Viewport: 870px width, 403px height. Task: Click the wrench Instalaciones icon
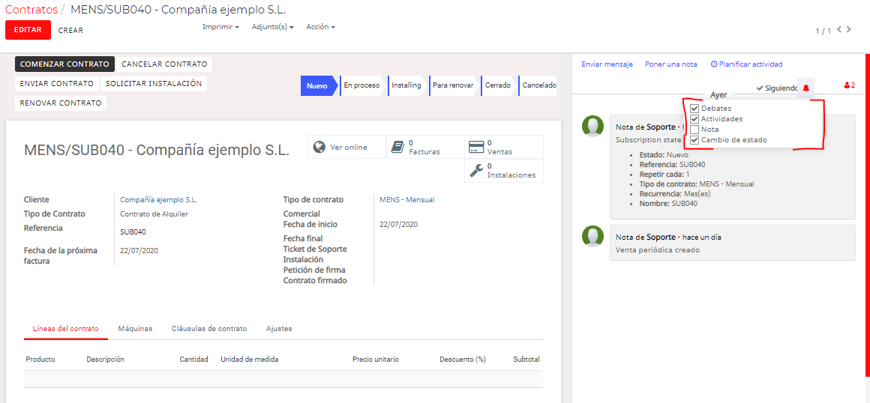pyautogui.click(x=476, y=170)
